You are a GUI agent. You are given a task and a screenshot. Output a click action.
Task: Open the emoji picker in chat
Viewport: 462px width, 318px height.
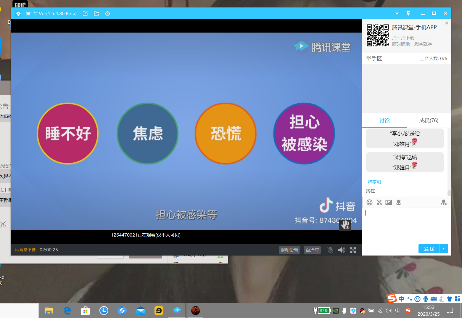(369, 203)
